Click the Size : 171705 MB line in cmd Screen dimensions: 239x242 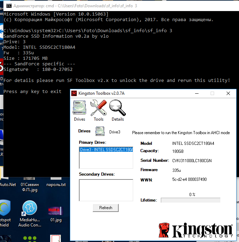point(26,58)
